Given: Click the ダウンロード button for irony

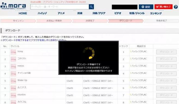Looking at the screenshot, I should 166,52.
